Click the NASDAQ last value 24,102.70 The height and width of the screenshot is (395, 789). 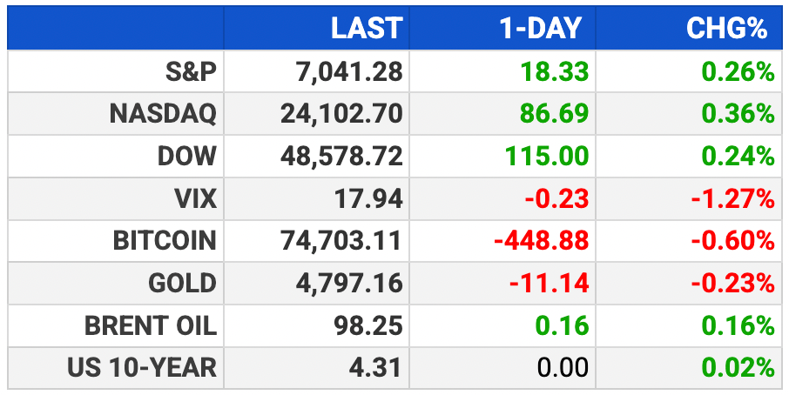tap(341, 114)
